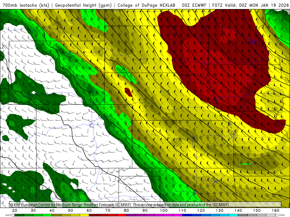Click the '700mb Isotachs (kts)' title text
This screenshot has width=290, height=217.
(x=26, y=5)
